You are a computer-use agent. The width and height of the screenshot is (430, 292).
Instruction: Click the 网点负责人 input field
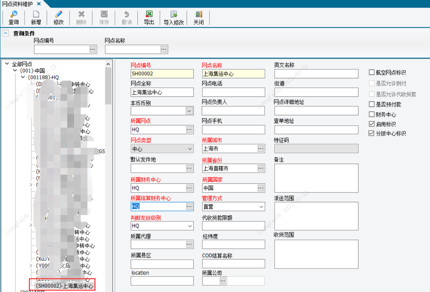pyautogui.click(x=233, y=111)
